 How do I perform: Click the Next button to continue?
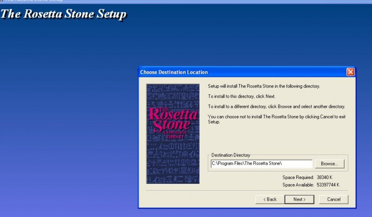[299, 199]
